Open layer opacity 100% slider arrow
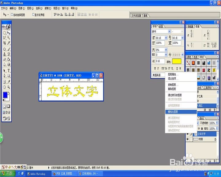The width and height of the screenshot is (221, 177). (217, 123)
